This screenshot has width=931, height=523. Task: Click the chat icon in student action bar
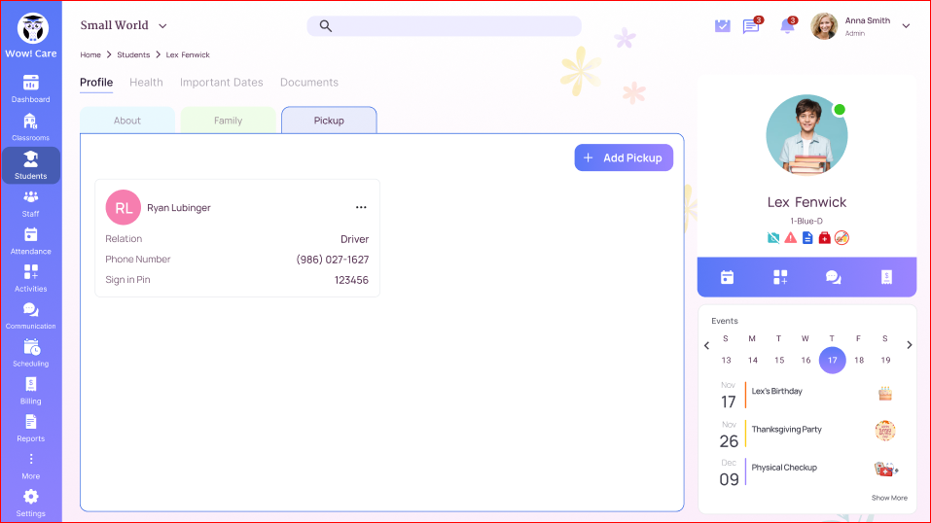point(833,277)
